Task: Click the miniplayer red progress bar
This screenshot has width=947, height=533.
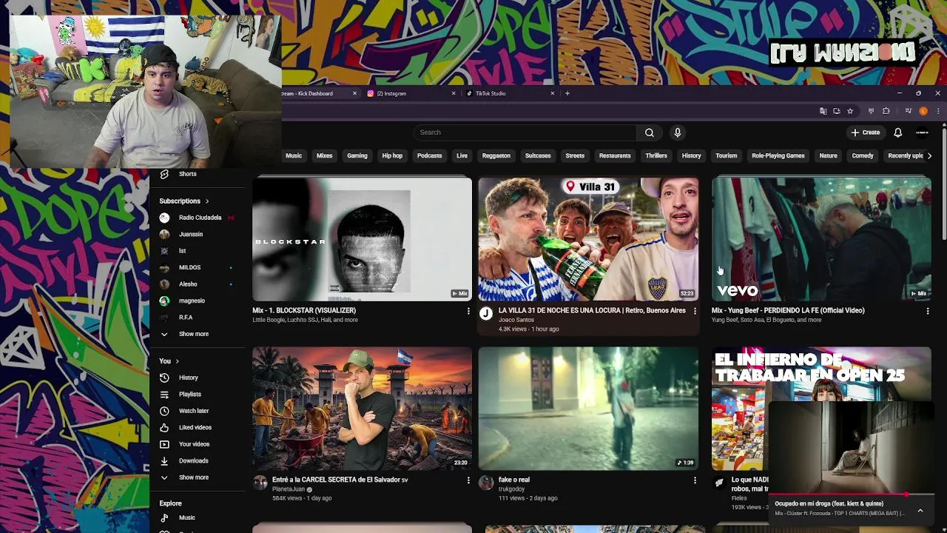Action: (851, 495)
